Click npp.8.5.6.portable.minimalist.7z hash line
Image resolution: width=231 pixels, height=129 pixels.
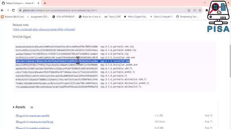pyautogui.click(x=78, y=87)
